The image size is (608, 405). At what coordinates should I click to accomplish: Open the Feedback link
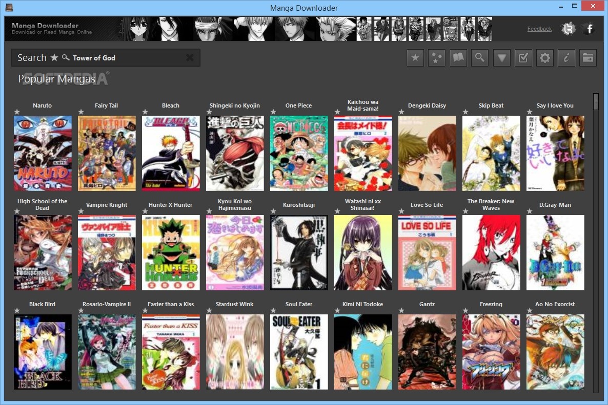(539, 29)
